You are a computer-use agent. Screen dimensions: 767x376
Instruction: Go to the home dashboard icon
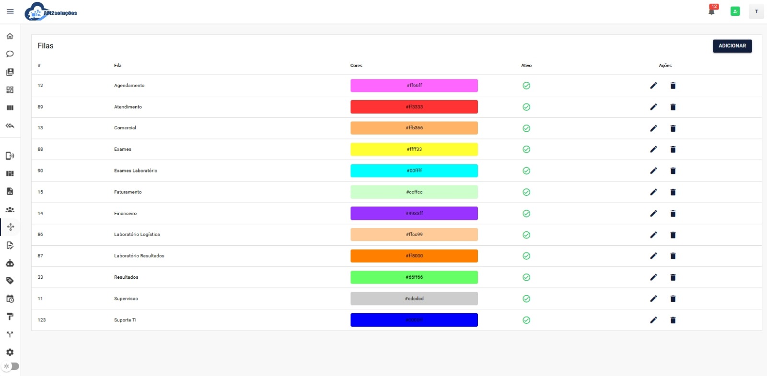tap(10, 36)
